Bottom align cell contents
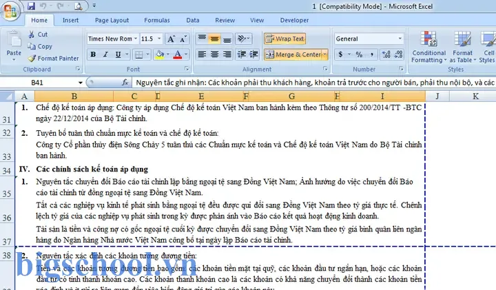 coord(227,39)
